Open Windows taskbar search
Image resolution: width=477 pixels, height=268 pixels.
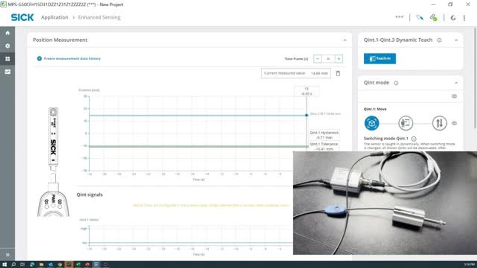click(x=14, y=265)
